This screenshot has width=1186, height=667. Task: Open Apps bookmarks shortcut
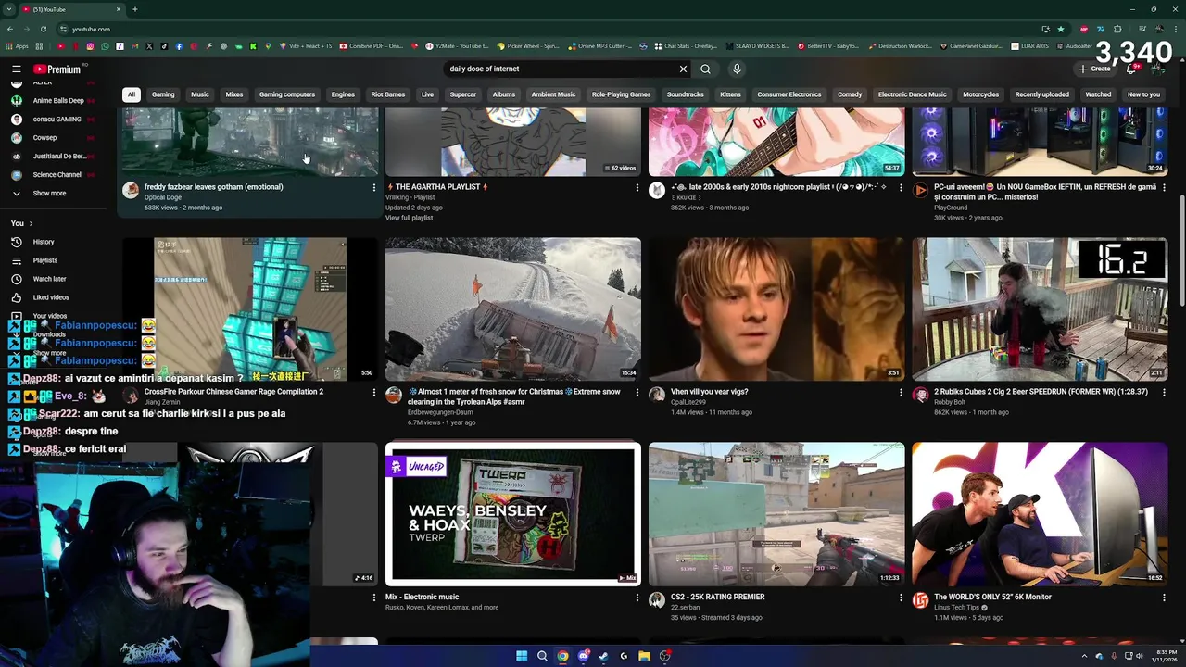click(x=18, y=46)
